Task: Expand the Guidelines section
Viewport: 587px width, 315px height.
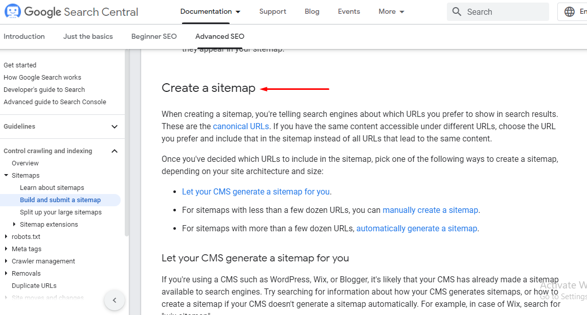Action: [x=115, y=127]
